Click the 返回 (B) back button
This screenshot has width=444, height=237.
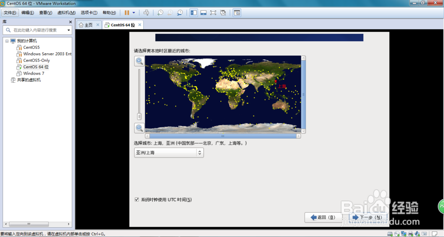(323, 217)
